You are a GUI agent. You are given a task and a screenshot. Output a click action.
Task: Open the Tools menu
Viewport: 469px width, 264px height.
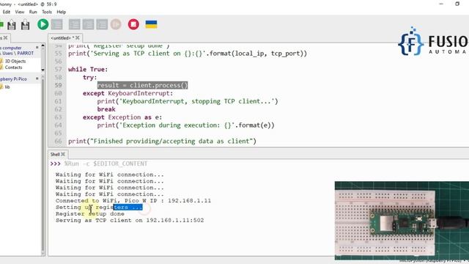tap(47, 12)
